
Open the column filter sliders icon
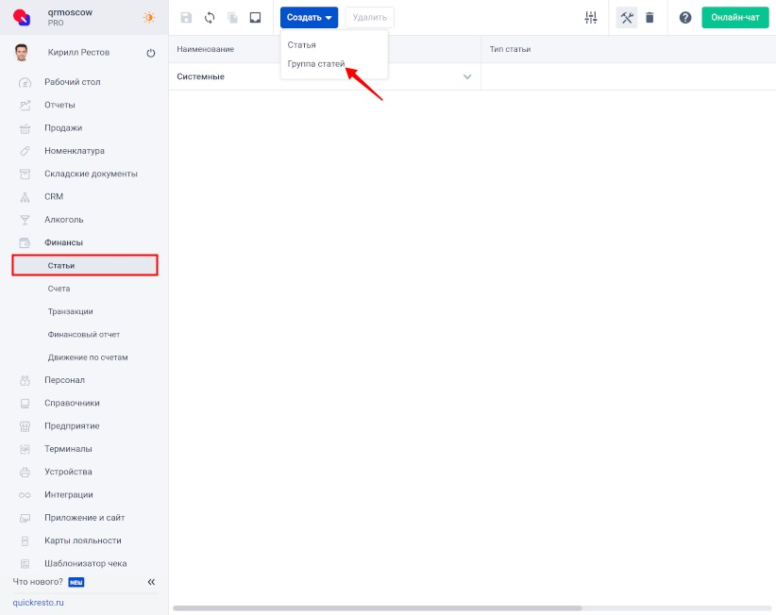pos(590,18)
